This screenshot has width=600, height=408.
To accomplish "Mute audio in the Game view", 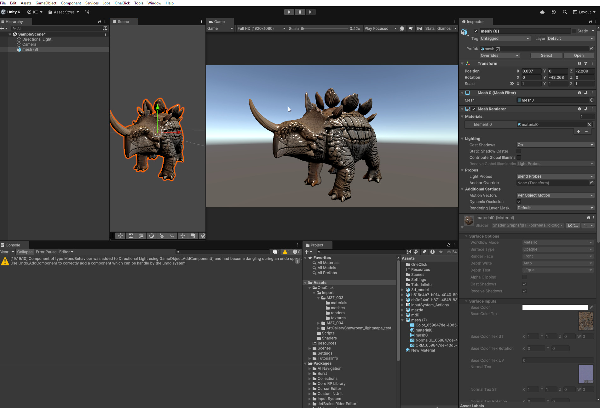I will point(411,28).
